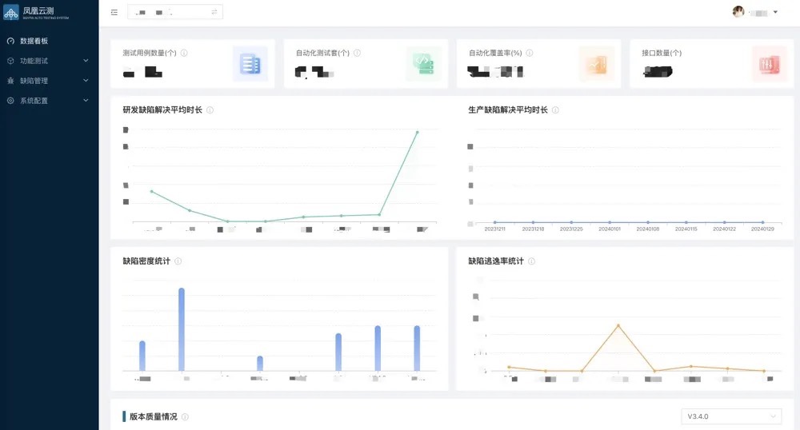Click the first green data point of 研发缺陷 chart

click(x=152, y=192)
